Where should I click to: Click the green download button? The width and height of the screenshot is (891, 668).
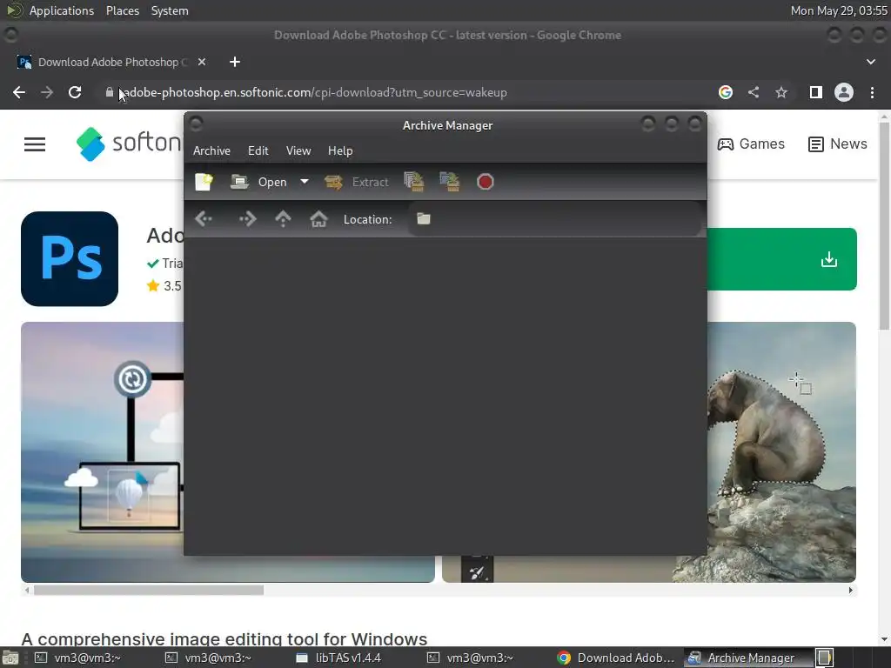coord(782,259)
